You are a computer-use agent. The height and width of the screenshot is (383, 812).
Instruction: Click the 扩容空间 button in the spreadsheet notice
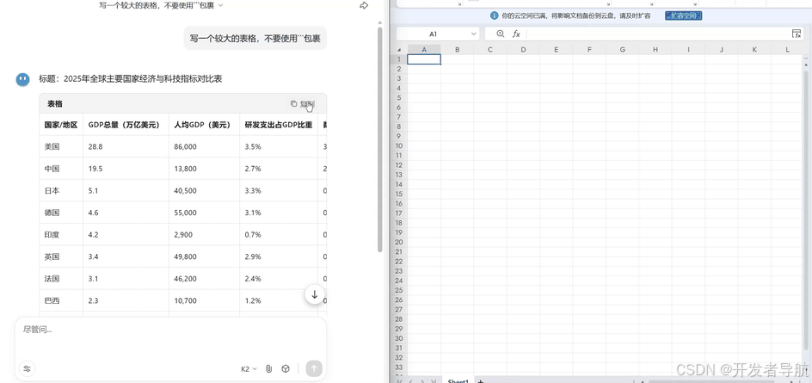point(684,16)
